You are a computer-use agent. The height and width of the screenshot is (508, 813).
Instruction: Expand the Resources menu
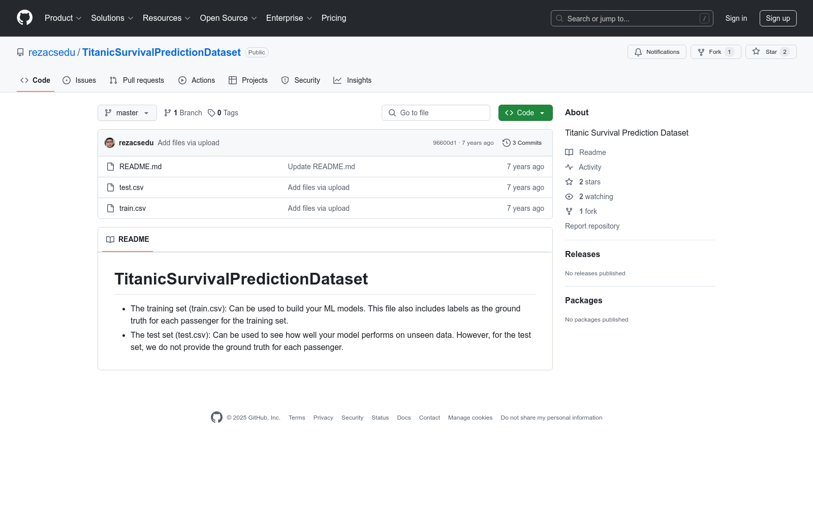[x=167, y=18]
